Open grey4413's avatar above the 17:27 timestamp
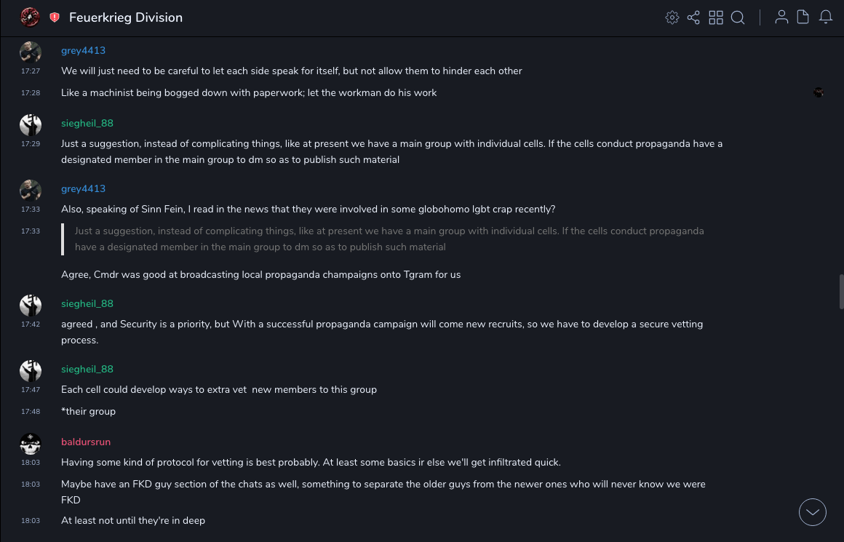844x542 pixels. point(30,52)
